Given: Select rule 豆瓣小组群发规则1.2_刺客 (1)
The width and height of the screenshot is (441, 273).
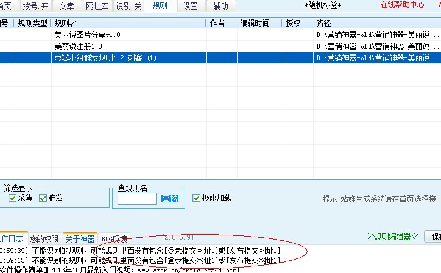Looking at the screenshot, I should coord(105,58).
